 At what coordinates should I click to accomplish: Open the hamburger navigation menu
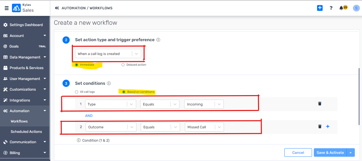[x=7, y=8]
